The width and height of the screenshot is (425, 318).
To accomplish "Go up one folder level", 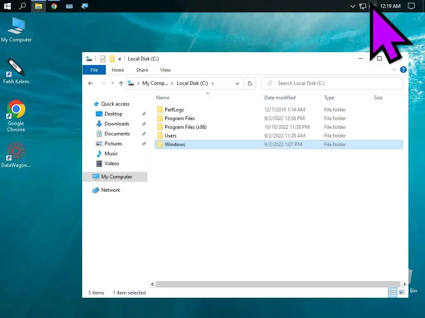I will point(121,83).
